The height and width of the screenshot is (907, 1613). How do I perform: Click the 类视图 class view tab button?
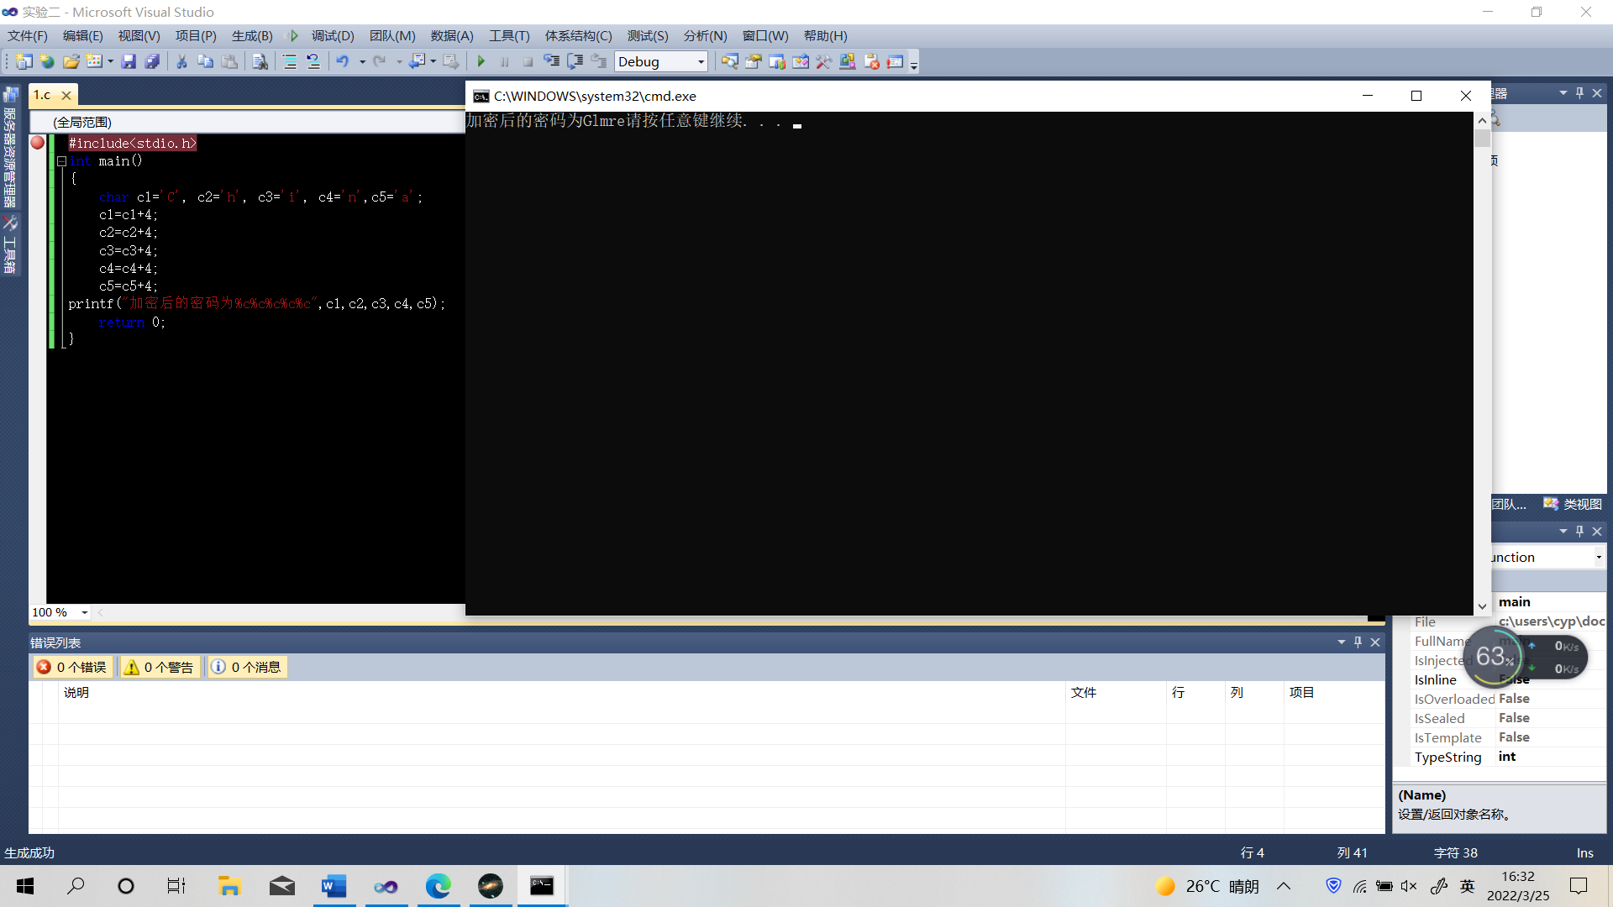[1573, 504]
